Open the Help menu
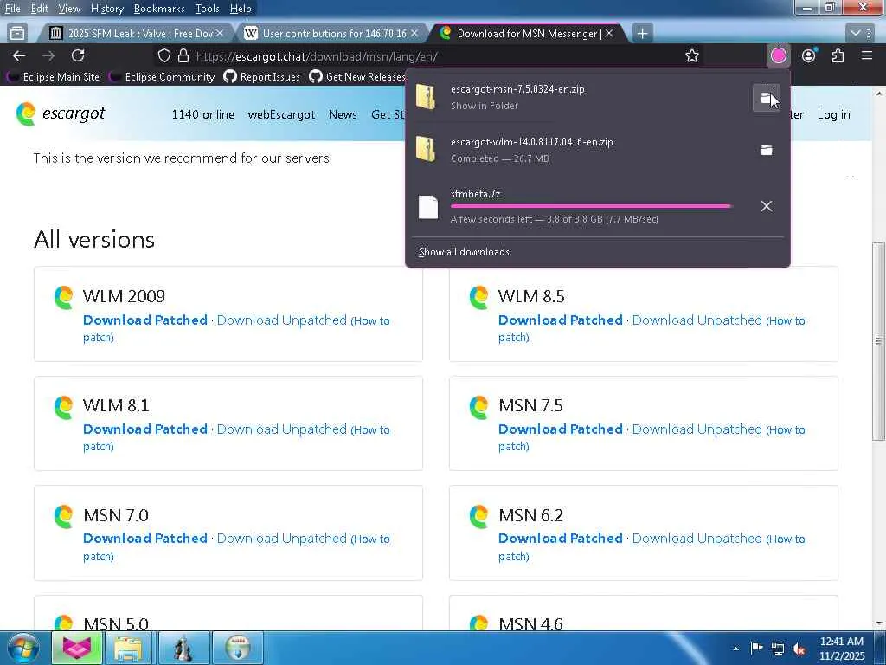Screen dimensions: 886x665 click(x=241, y=9)
